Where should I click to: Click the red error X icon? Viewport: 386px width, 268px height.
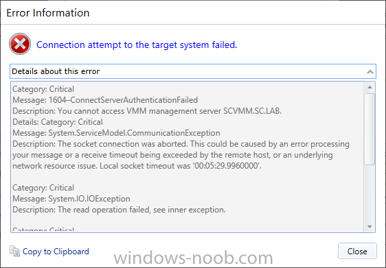pyautogui.click(x=20, y=44)
